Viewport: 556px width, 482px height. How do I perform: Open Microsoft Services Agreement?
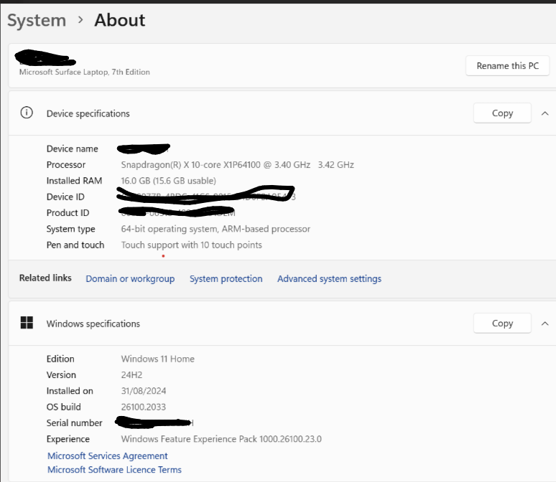[x=108, y=455]
